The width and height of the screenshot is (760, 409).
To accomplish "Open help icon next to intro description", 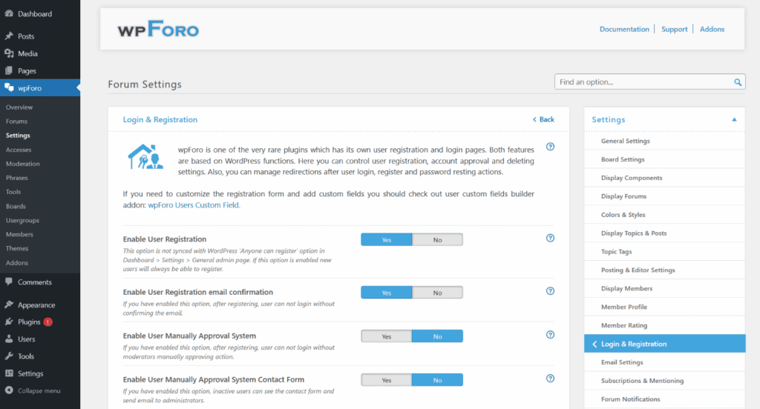I will point(550,147).
